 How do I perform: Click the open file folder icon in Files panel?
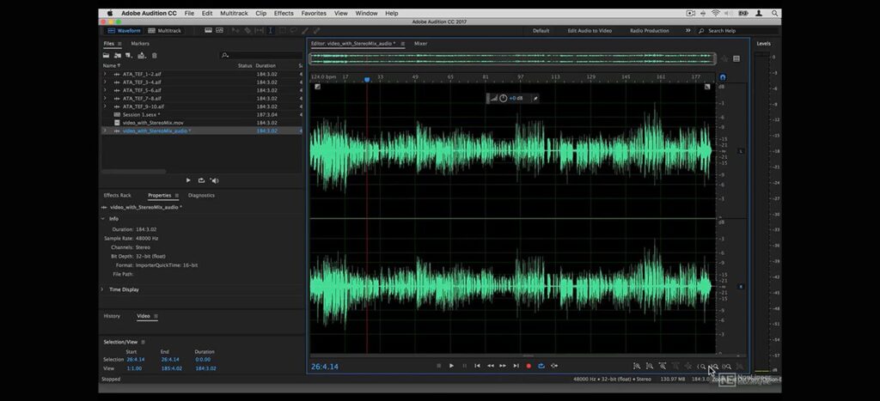106,56
